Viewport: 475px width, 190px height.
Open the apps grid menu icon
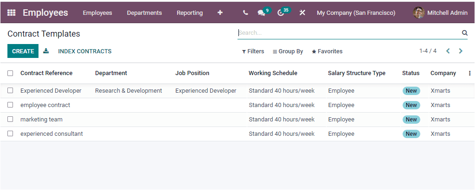tap(12, 13)
